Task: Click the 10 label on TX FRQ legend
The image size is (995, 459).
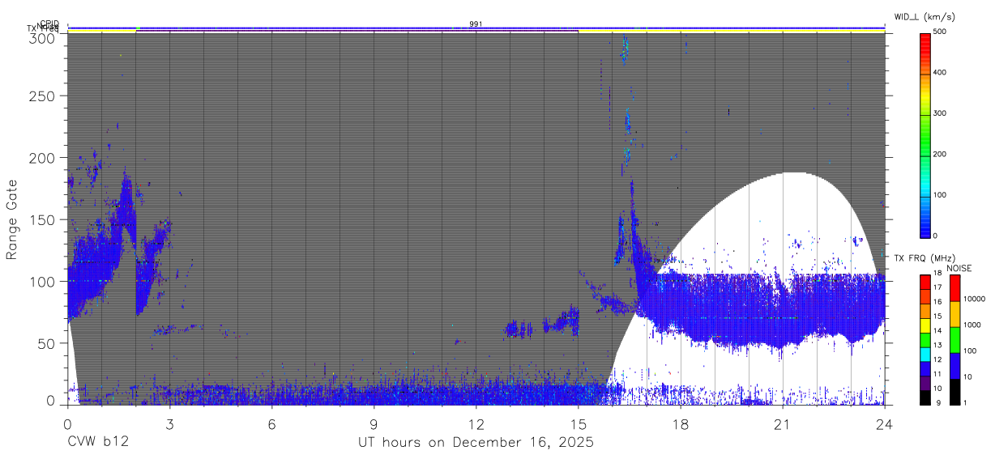Action: click(937, 388)
